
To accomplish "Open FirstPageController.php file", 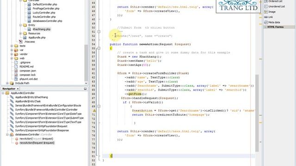I will click(46, 8).
